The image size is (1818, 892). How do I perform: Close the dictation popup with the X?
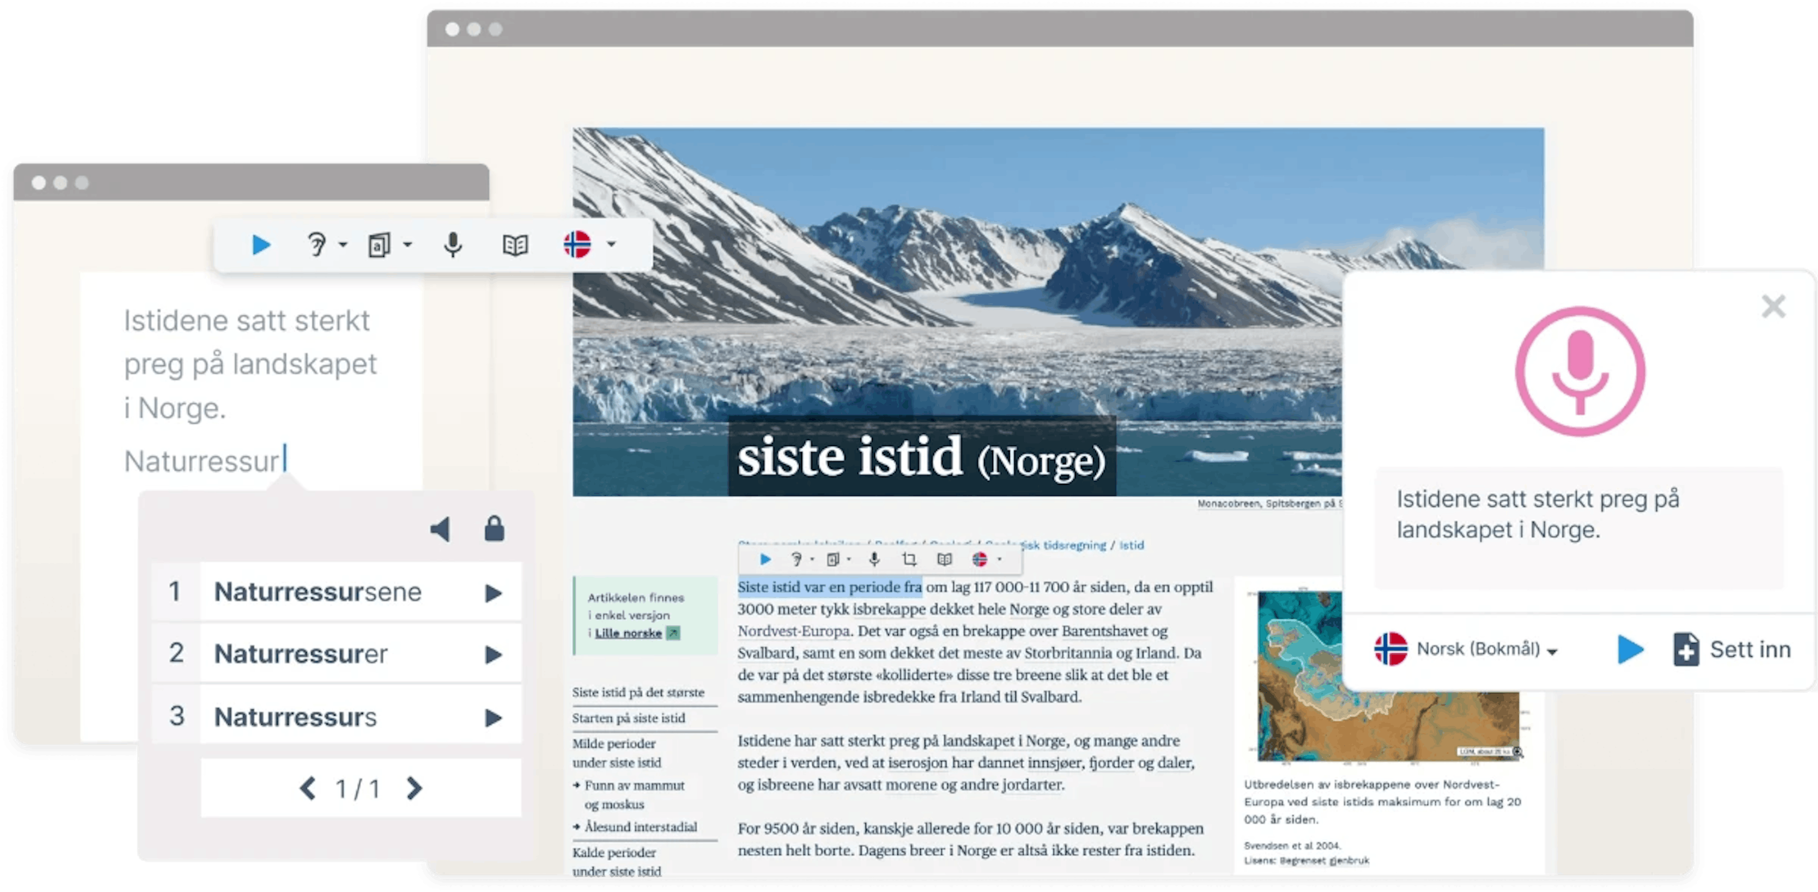pyautogui.click(x=1772, y=306)
